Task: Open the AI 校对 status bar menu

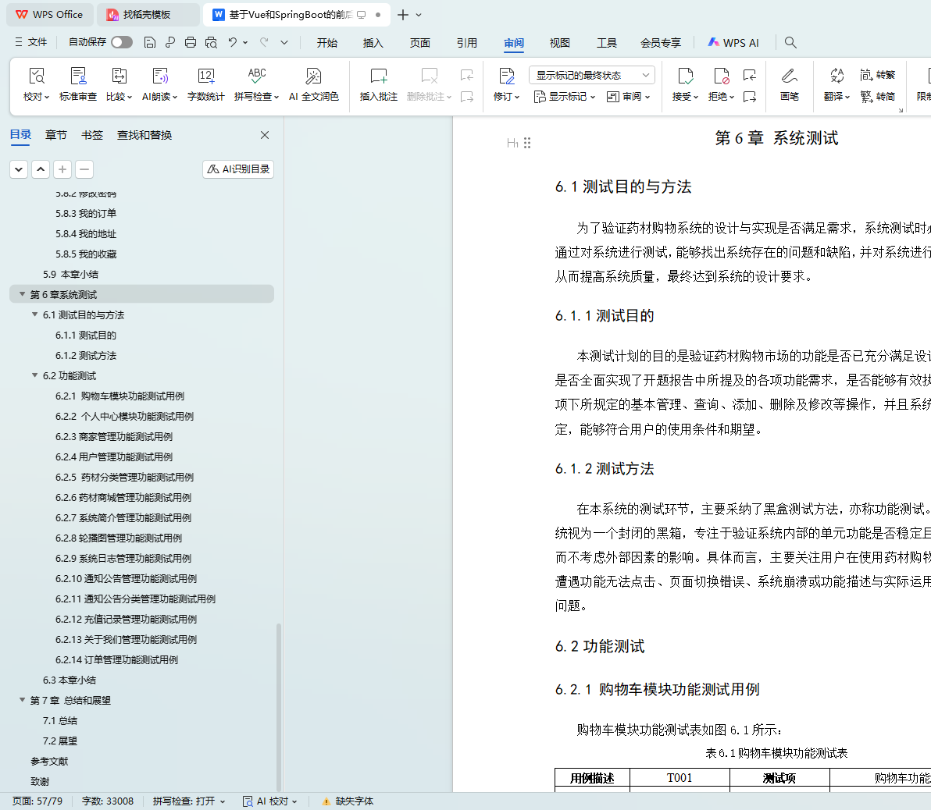Action: [x=270, y=801]
